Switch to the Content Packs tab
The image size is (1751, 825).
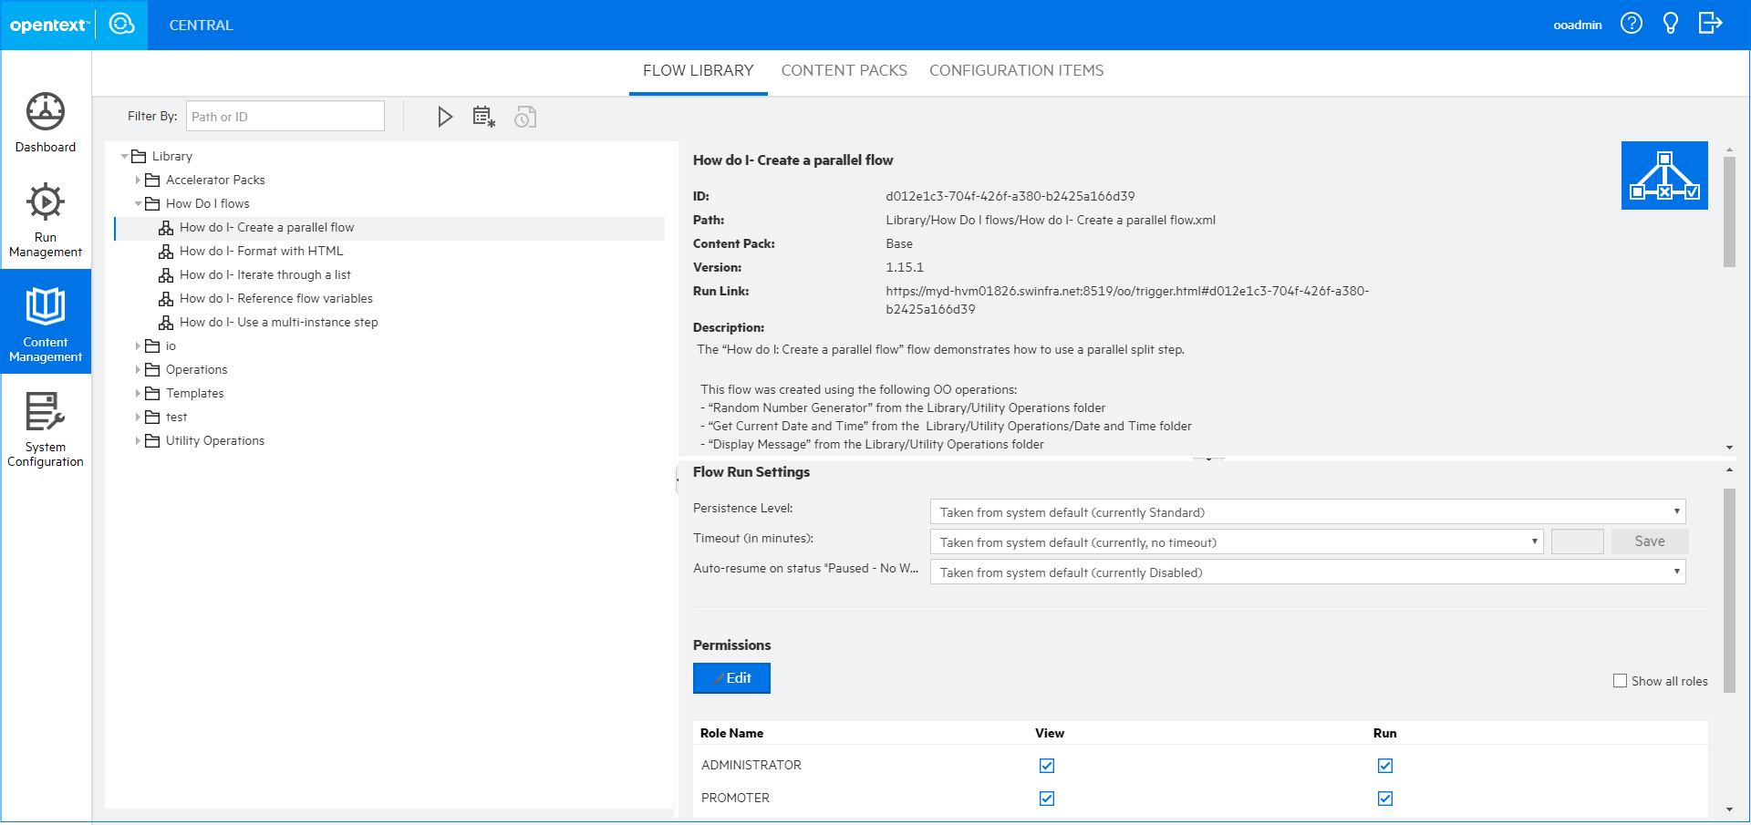click(844, 70)
